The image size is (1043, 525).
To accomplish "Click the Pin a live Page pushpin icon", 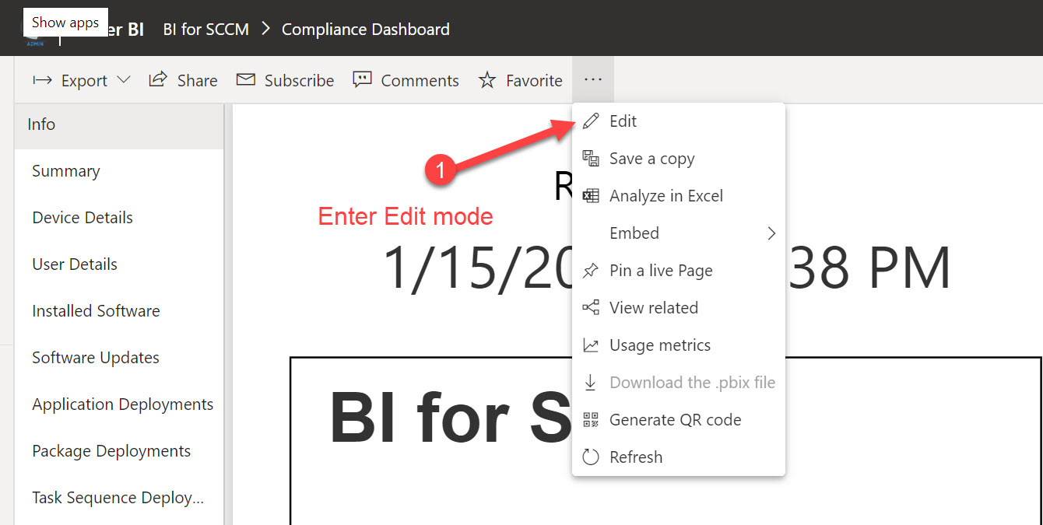I will tap(591, 270).
